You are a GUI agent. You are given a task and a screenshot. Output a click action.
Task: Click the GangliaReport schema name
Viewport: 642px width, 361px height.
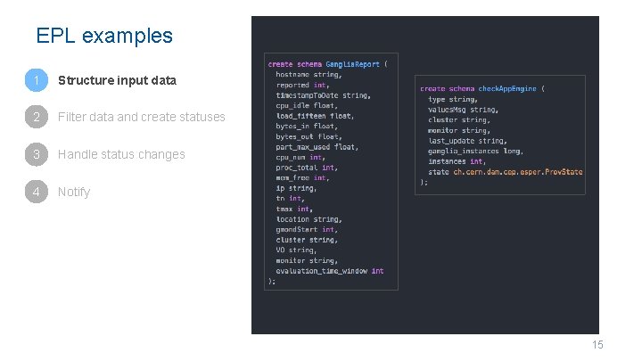tap(352, 64)
